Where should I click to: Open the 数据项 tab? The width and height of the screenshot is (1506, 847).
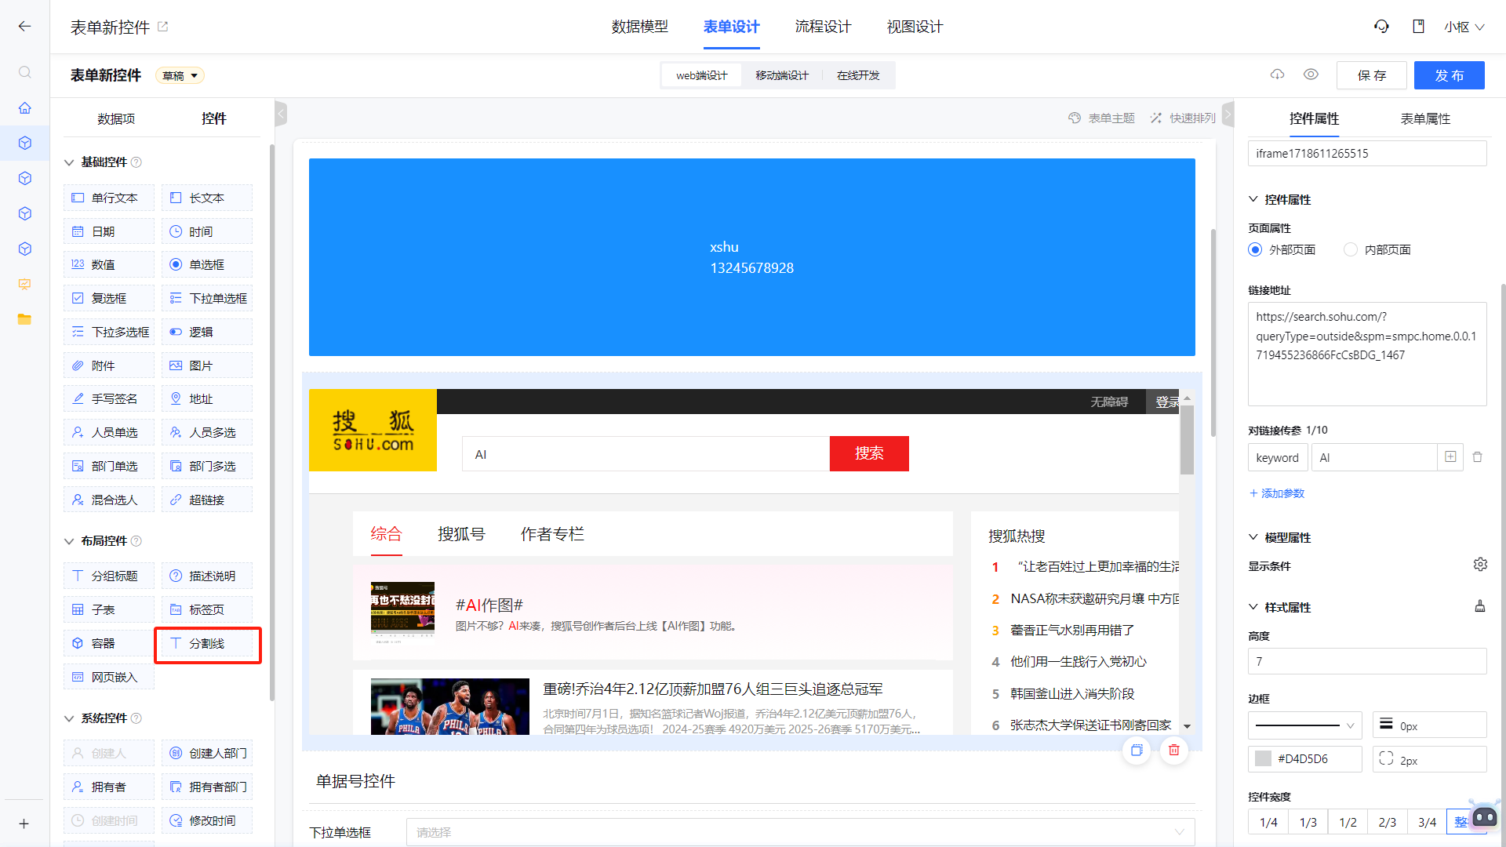pyautogui.click(x=116, y=119)
